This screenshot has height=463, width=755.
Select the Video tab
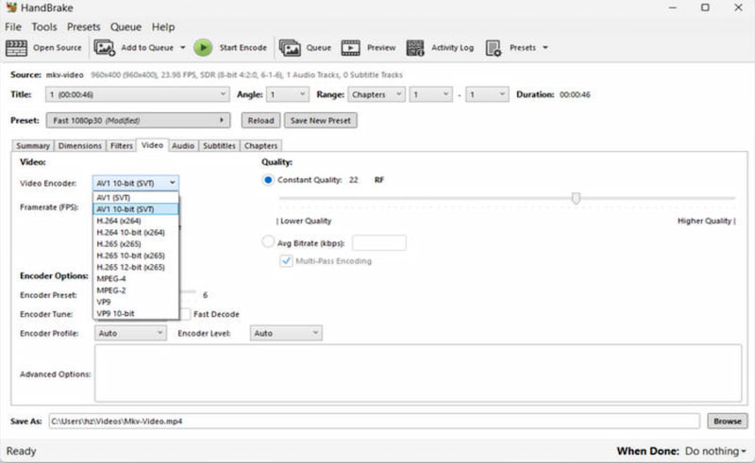[152, 145]
